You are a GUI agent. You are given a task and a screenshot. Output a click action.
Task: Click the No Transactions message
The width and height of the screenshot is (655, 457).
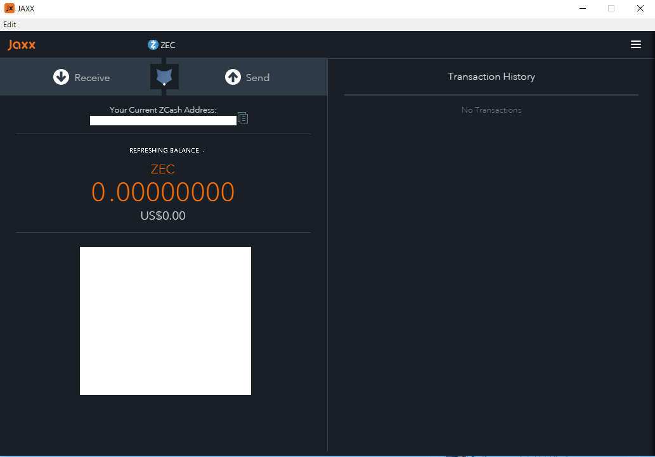[x=491, y=110]
